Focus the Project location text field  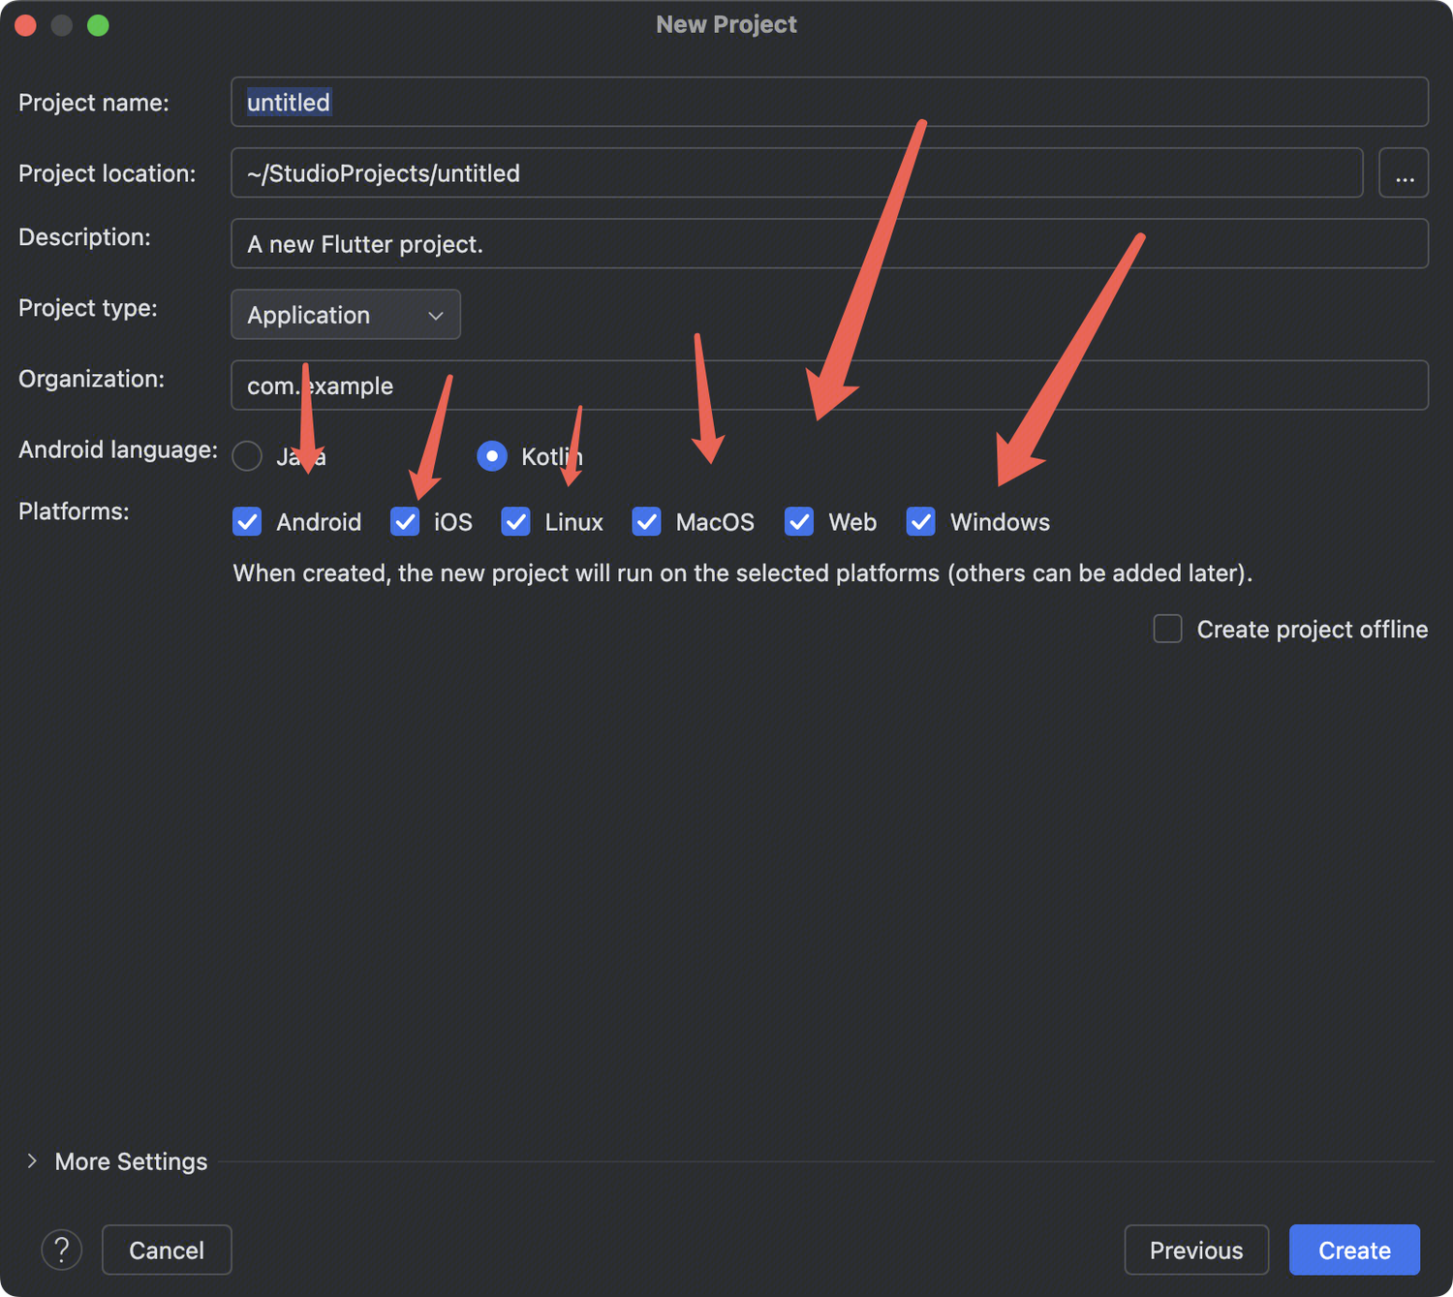coord(796,173)
